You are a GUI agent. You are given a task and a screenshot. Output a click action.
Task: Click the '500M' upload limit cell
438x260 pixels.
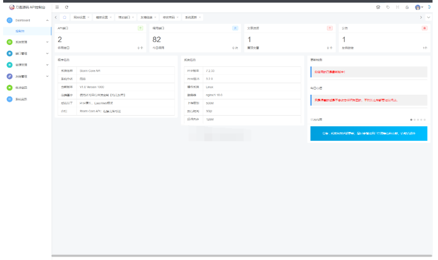click(252, 103)
